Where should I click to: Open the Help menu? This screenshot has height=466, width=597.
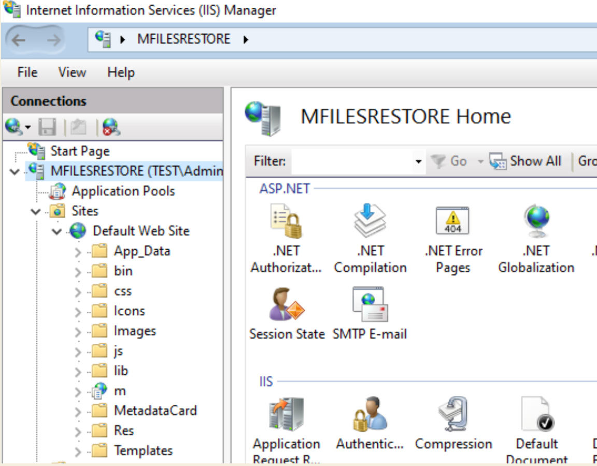(x=121, y=72)
